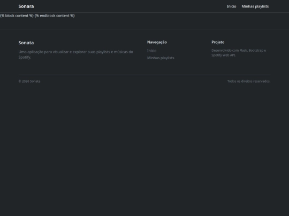Click the 'Desenvolvido com Flask, Bootstrap' text
This screenshot has width=289, height=216.
239,53
